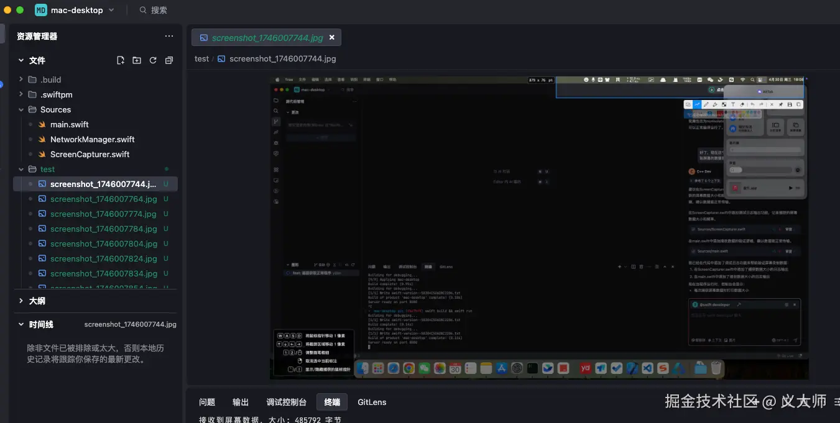Click the Swift icon beside NetworkManager.swift
This screenshot has height=423, width=840.
[42, 139]
